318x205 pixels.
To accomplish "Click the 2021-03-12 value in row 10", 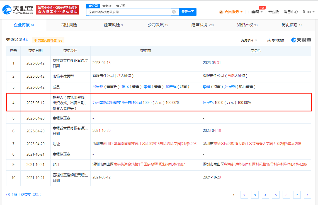I will click(x=101, y=177).
